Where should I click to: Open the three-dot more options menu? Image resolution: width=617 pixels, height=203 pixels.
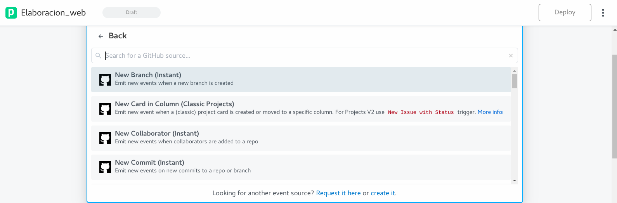coord(603,13)
